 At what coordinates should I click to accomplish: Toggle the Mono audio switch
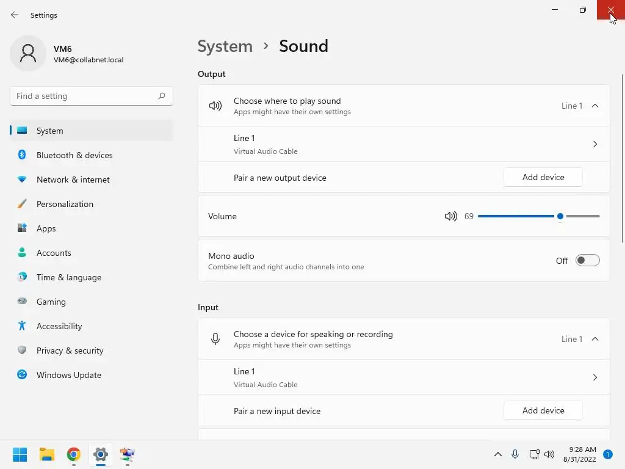[x=587, y=261]
